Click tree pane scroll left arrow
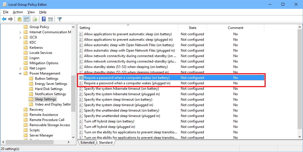 point(3,142)
